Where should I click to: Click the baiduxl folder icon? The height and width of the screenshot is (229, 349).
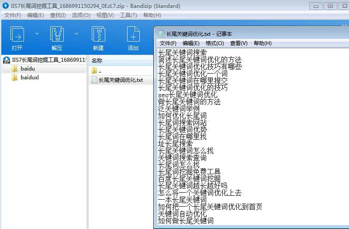click(x=14, y=77)
